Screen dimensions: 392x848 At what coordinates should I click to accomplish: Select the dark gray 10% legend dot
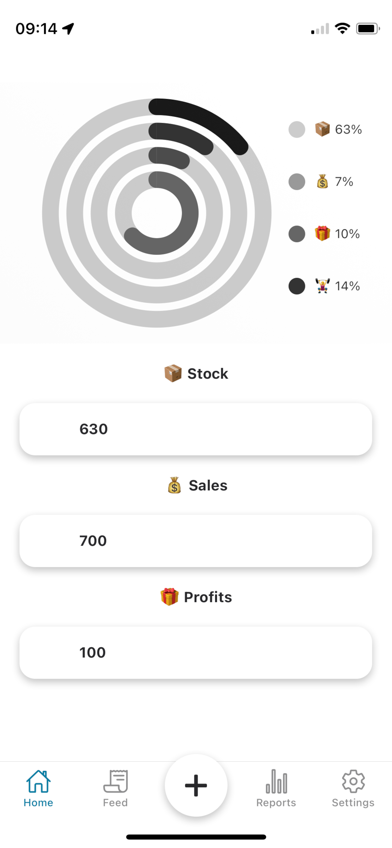[x=297, y=234]
